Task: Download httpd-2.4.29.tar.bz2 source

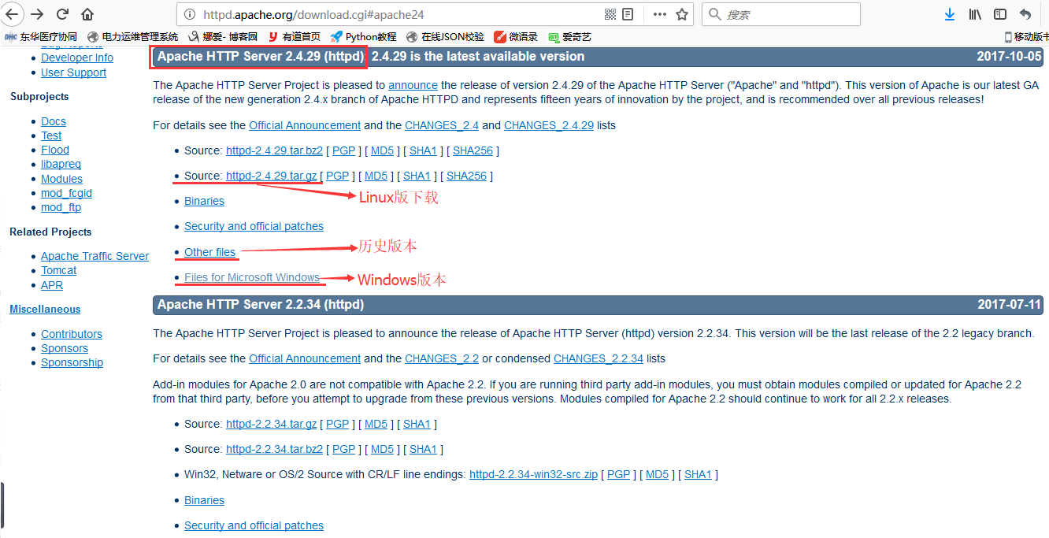Action: tap(274, 150)
